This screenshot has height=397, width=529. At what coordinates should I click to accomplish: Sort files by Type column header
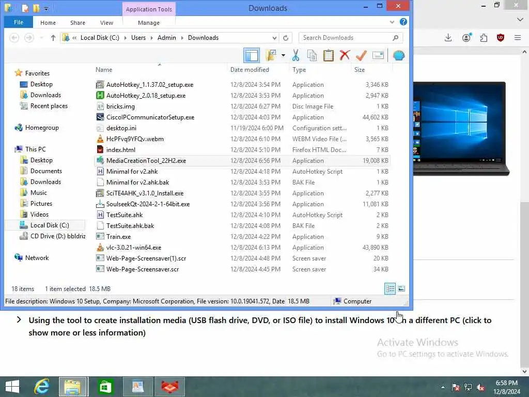(299, 70)
